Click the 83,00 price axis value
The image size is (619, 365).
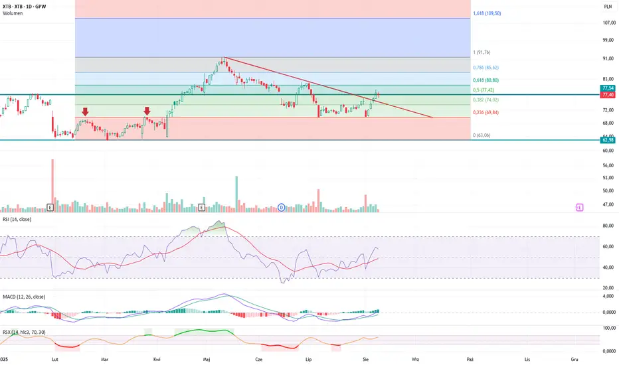click(608, 79)
